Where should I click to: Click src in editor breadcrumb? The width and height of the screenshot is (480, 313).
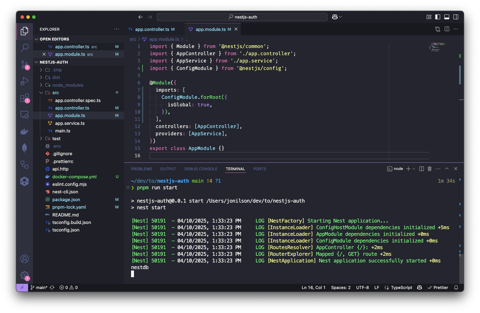pos(133,39)
